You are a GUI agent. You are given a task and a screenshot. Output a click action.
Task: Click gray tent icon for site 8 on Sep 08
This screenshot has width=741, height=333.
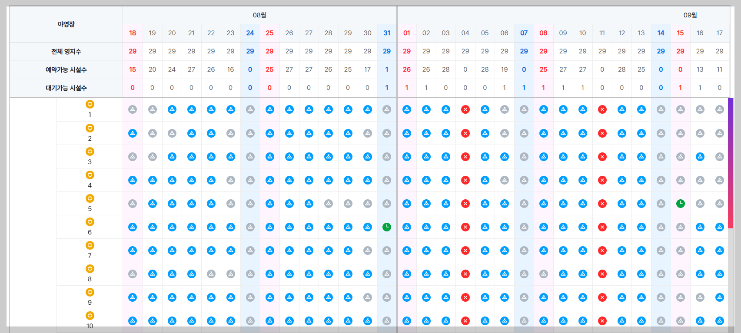[x=544, y=274]
